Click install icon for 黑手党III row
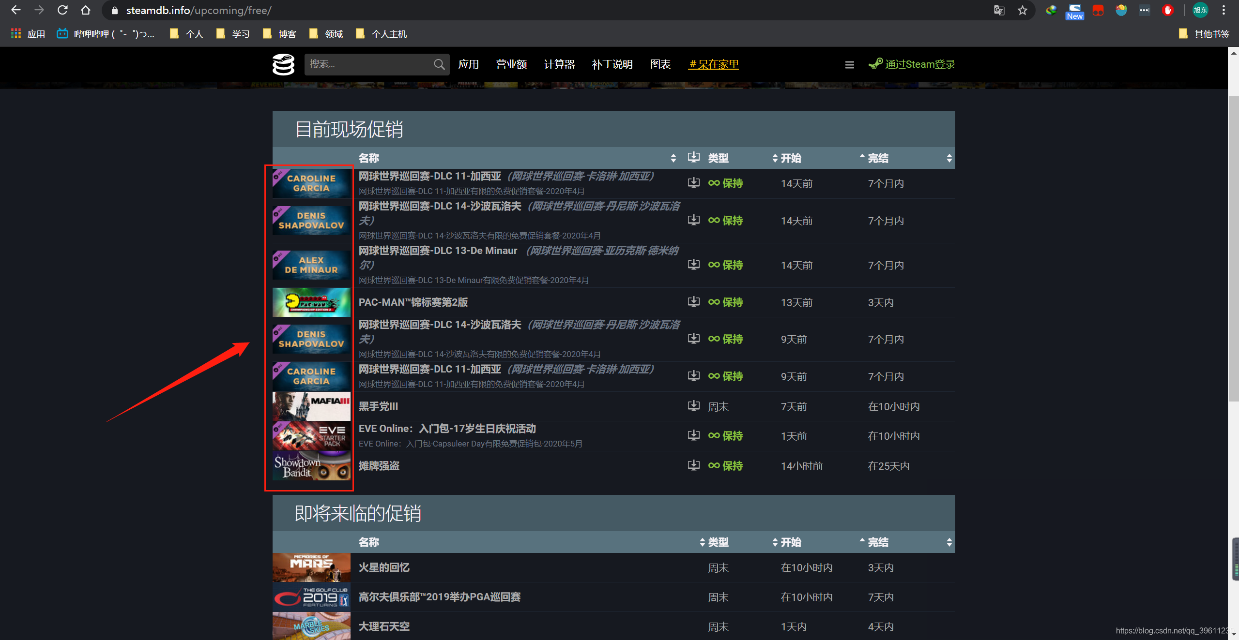Image resolution: width=1239 pixels, height=640 pixels. (693, 406)
